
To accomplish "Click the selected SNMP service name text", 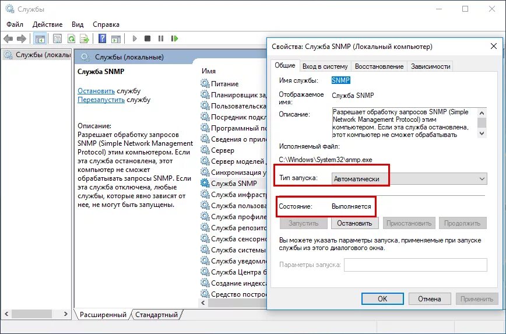I will click(x=341, y=80).
